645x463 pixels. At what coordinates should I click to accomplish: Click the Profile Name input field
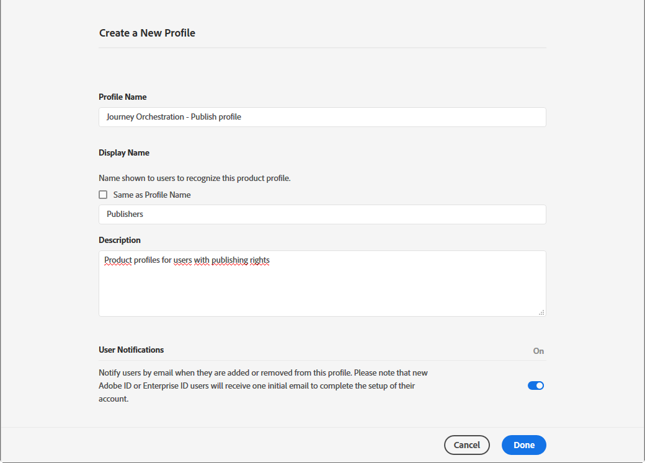coord(322,117)
